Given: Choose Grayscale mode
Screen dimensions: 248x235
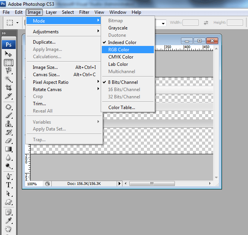Looking at the screenshot, I should coord(128,28).
